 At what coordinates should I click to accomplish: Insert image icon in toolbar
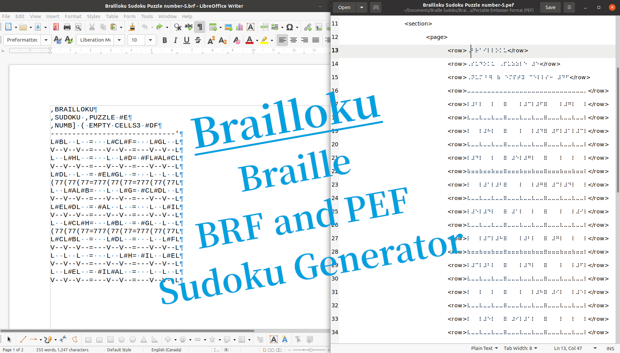coord(228,27)
